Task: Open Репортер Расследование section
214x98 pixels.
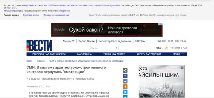Action: [115, 41]
